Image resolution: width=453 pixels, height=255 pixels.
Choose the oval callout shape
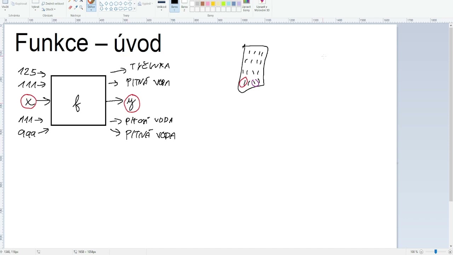coord(125,8)
